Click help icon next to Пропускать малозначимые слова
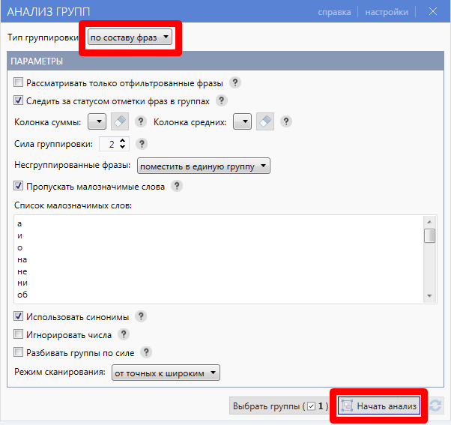 pos(177,187)
